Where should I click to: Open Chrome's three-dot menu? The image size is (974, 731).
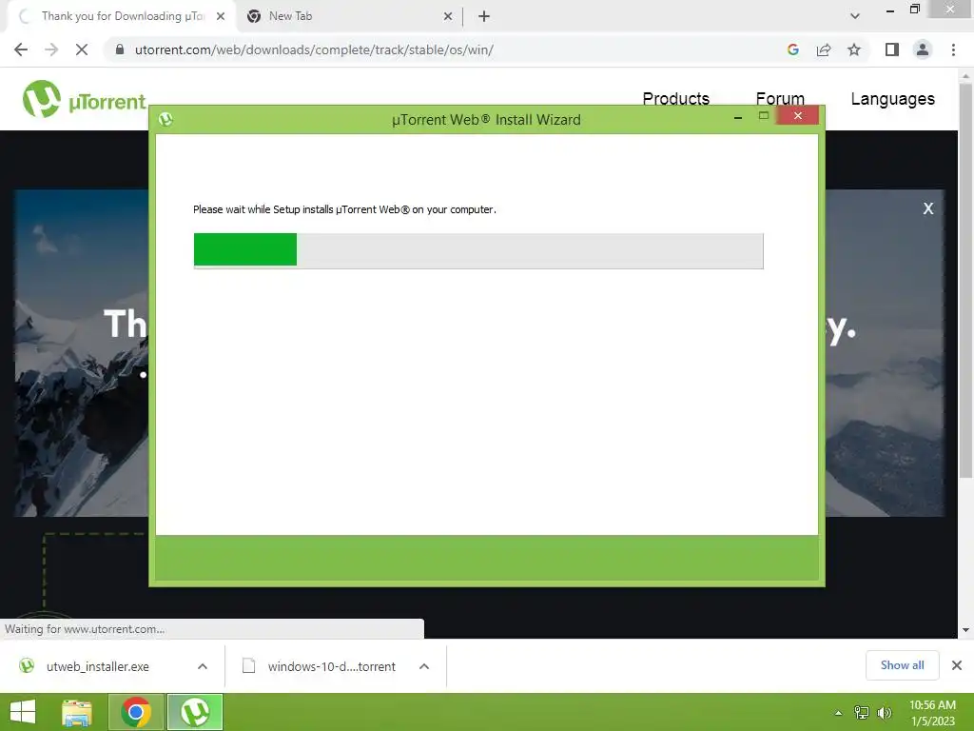click(953, 49)
